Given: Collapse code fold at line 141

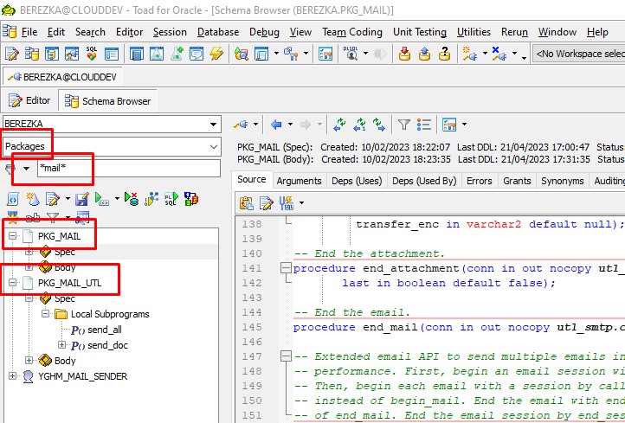Looking at the screenshot, I should [x=286, y=268].
